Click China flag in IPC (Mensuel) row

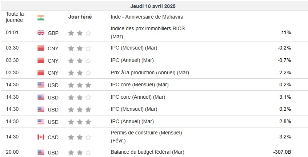[x=41, y=48]
